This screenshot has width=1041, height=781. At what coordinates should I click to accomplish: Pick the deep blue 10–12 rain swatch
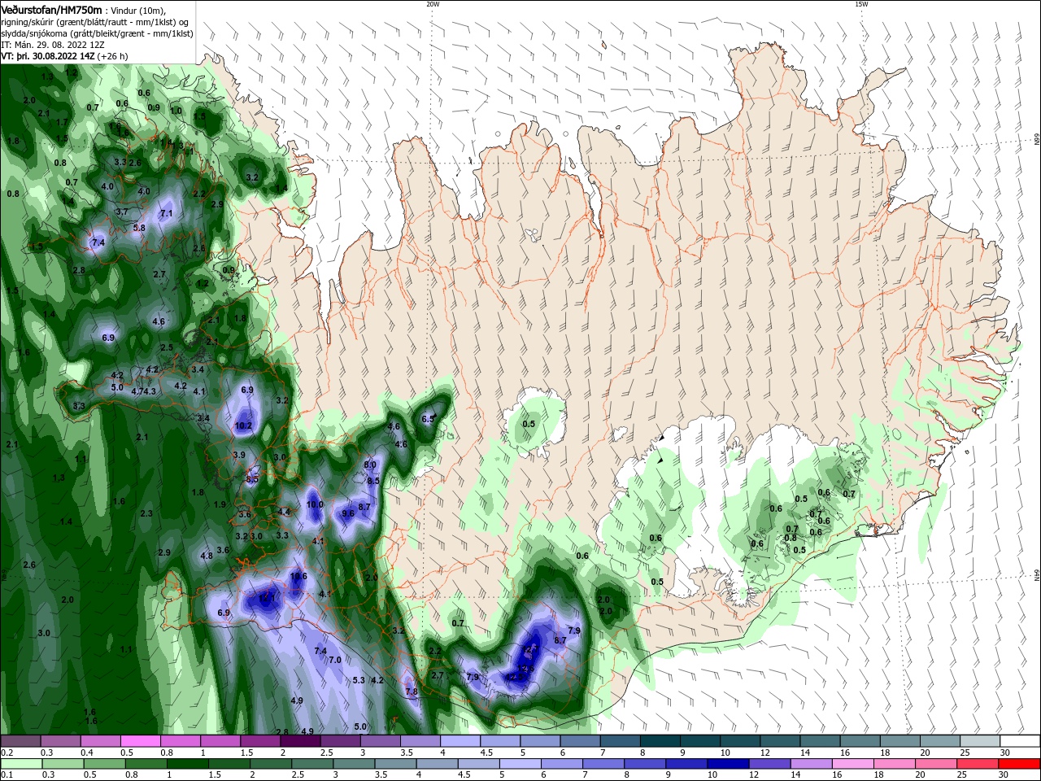pyautogui.click(x=726, y=764)
